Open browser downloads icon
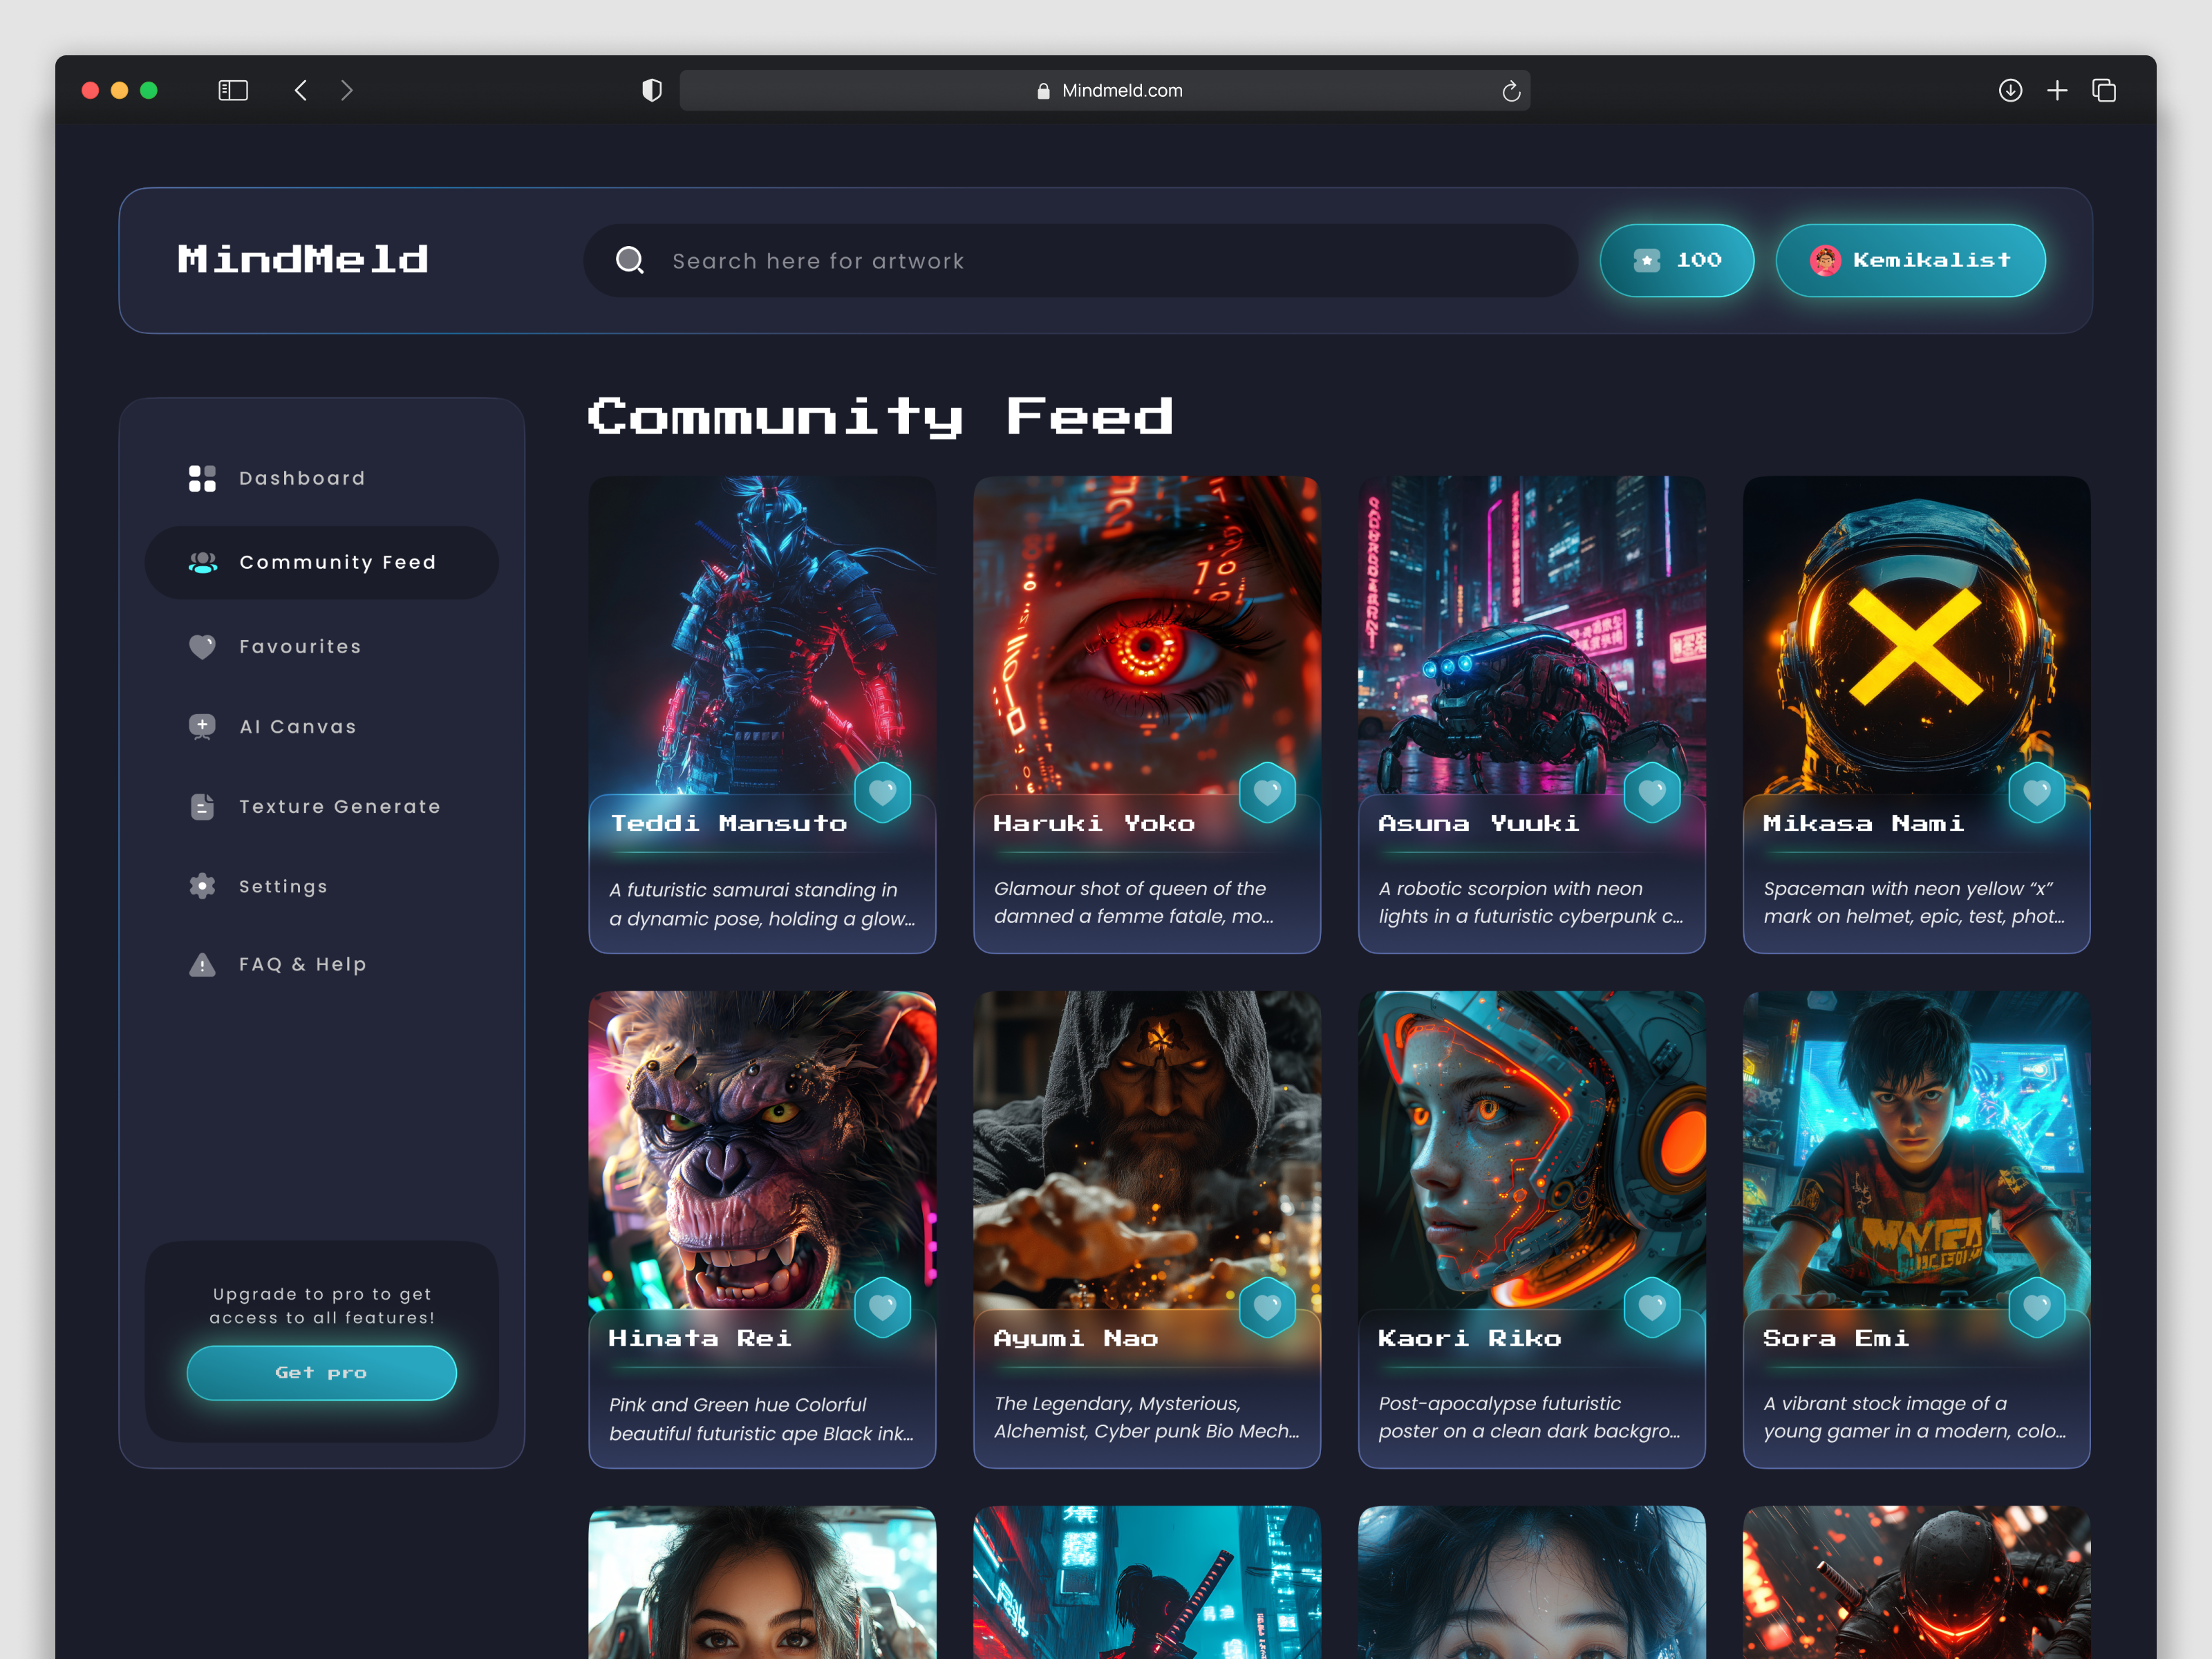Image resolution: width=2212 pixels, height=1659 pixels. click(2010, 90)
